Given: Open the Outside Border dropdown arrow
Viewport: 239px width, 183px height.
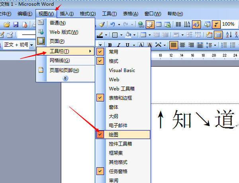Looking at the screenshot, I should [121, 35].
